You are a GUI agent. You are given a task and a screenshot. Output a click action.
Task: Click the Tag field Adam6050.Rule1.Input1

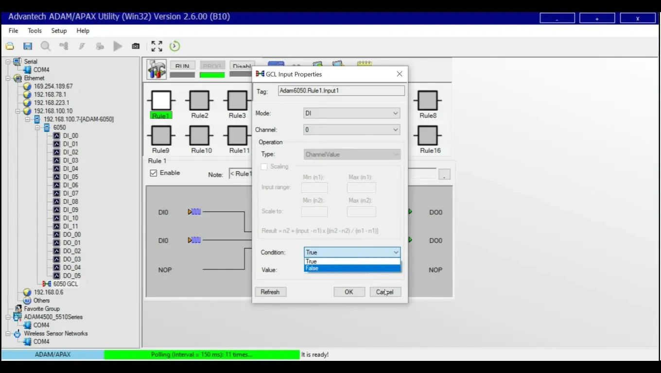coord(341,91)
